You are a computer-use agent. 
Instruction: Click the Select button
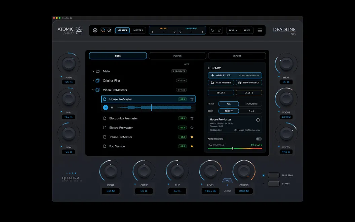(x=221, y=92)
